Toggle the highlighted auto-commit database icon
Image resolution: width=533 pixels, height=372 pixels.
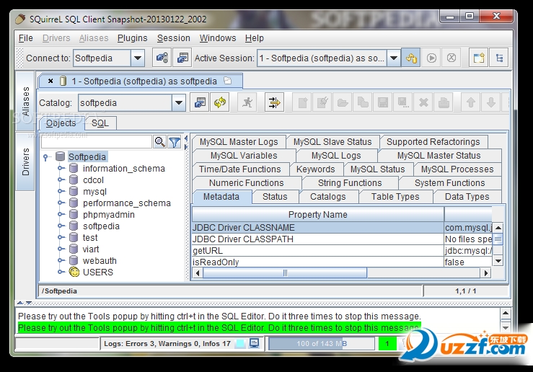pyautogui.click(x=411, y=58)
